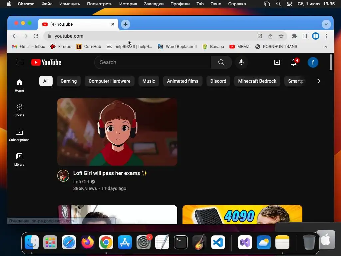Image resolution: width=341 pixels, height=256 pixels.
Task: Open the Extensions puzzle icon
Action: pyautogui.click(x=294, y=36)
